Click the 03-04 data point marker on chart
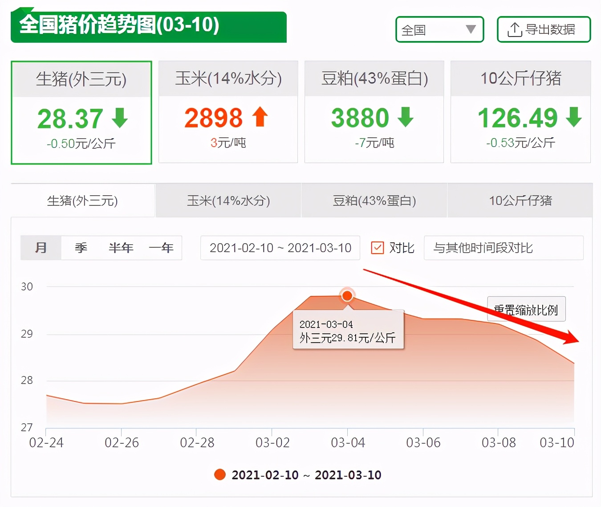 pos(347,295)
